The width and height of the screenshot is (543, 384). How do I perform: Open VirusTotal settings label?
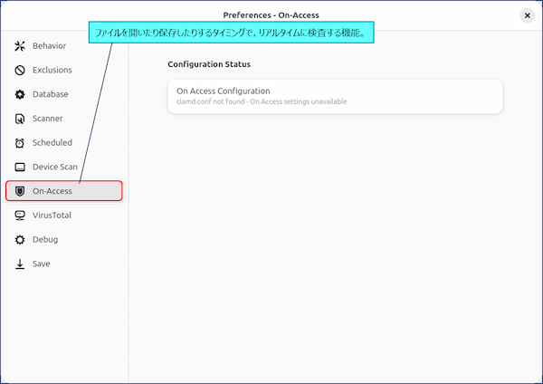pyautogui.click(x=52, y=216)
